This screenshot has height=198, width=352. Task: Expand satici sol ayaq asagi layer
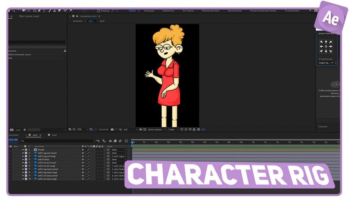tap(23, 179)
